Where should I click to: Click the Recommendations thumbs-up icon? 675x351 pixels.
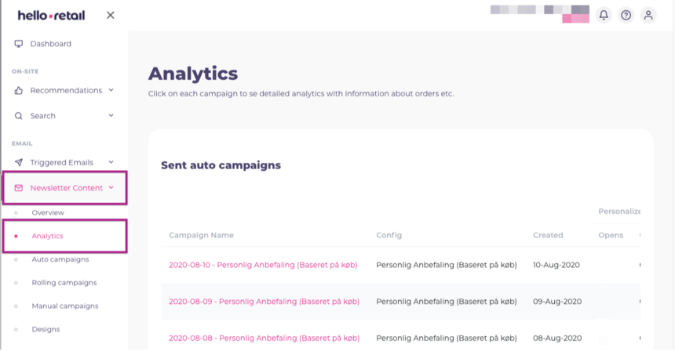point(19,90)
